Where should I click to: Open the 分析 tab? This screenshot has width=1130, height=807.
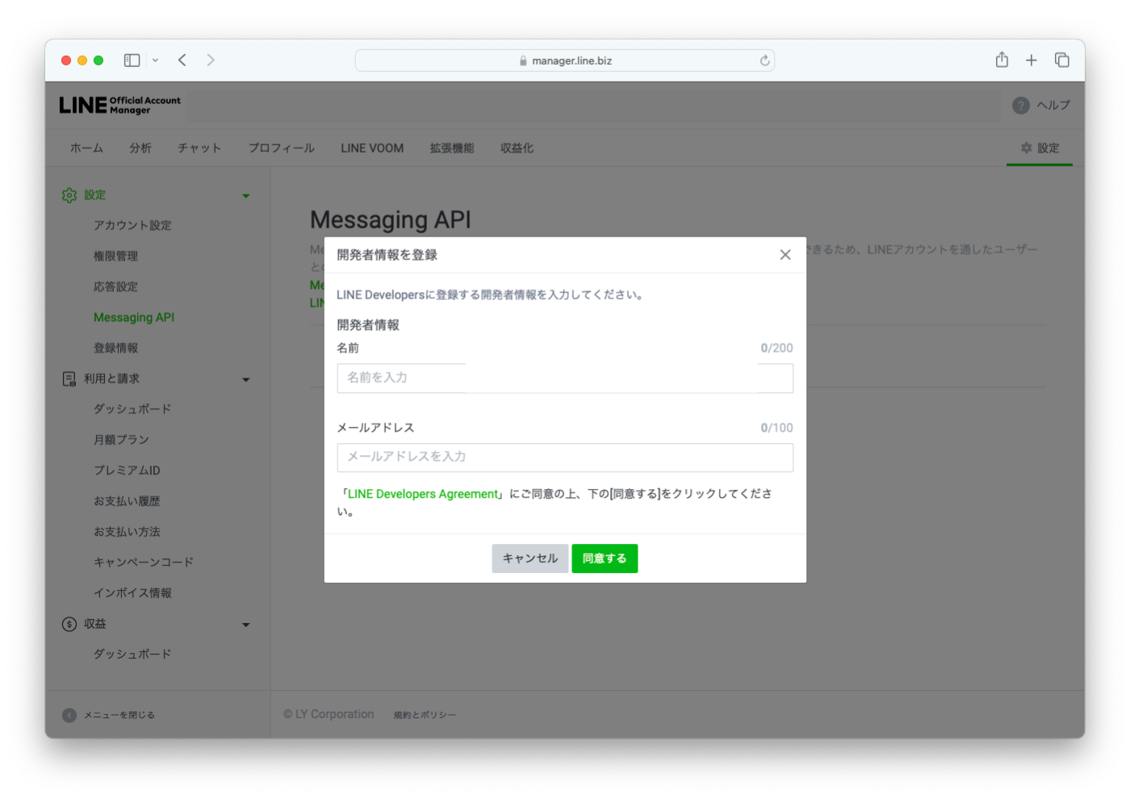(x=140, y=148)
